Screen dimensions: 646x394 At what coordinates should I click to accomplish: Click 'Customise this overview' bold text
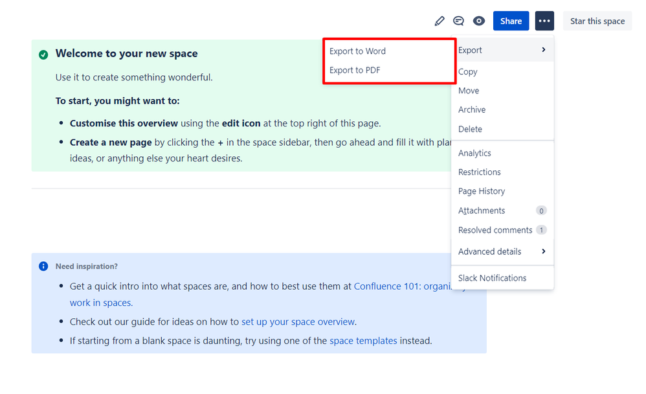pyautogui.click(x=124, y=123)
